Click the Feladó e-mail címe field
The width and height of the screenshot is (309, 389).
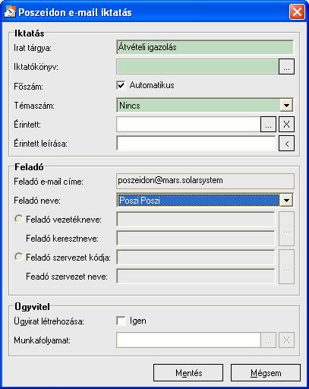(205, 181)
